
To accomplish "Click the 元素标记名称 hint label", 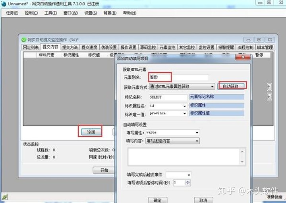I will [x=217, y=97].
